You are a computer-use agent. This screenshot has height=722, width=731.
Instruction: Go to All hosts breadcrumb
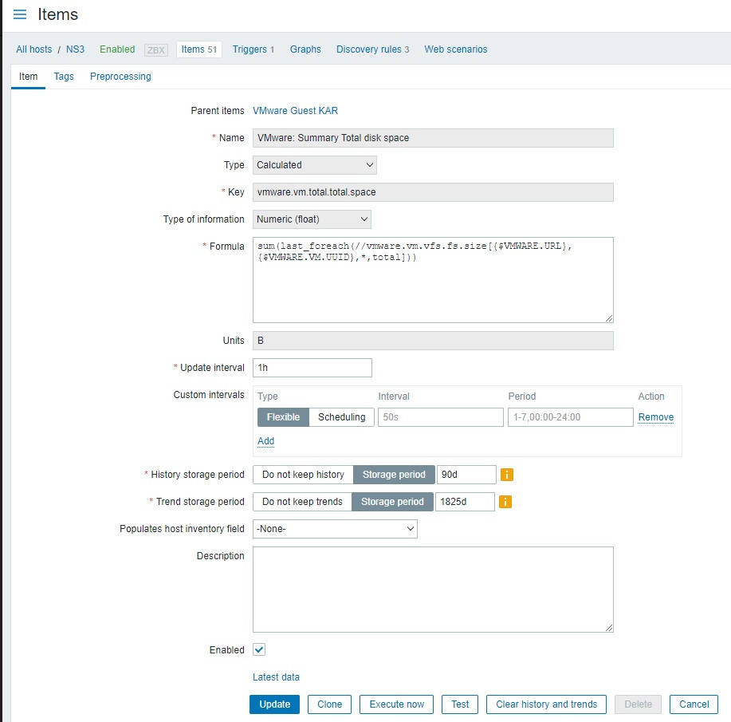(34, 49)
